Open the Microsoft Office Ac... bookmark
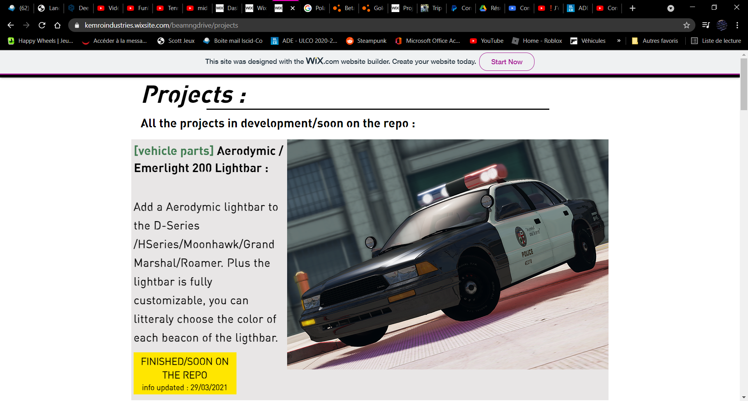Viewport: 748px width, 401px height. (427, 41)
